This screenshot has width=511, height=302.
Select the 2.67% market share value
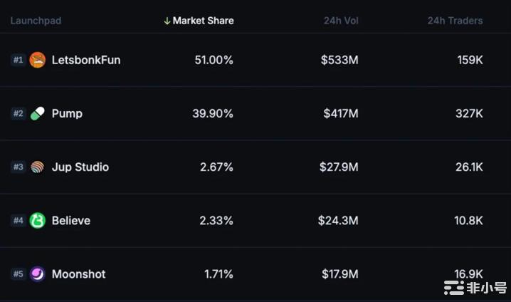pyautogui.click(x=216, y=167)
